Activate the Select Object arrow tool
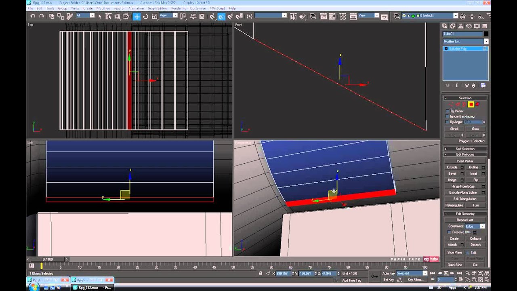Viewport: 517px width, 291px height. click(x=99, y=16)
